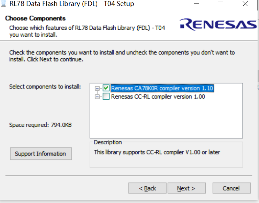Click the disabled maximize button

(x=220, y=3)
